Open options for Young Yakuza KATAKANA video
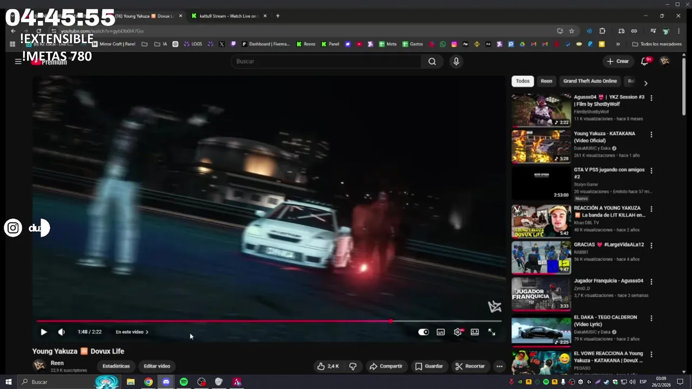 coord(651,134)
